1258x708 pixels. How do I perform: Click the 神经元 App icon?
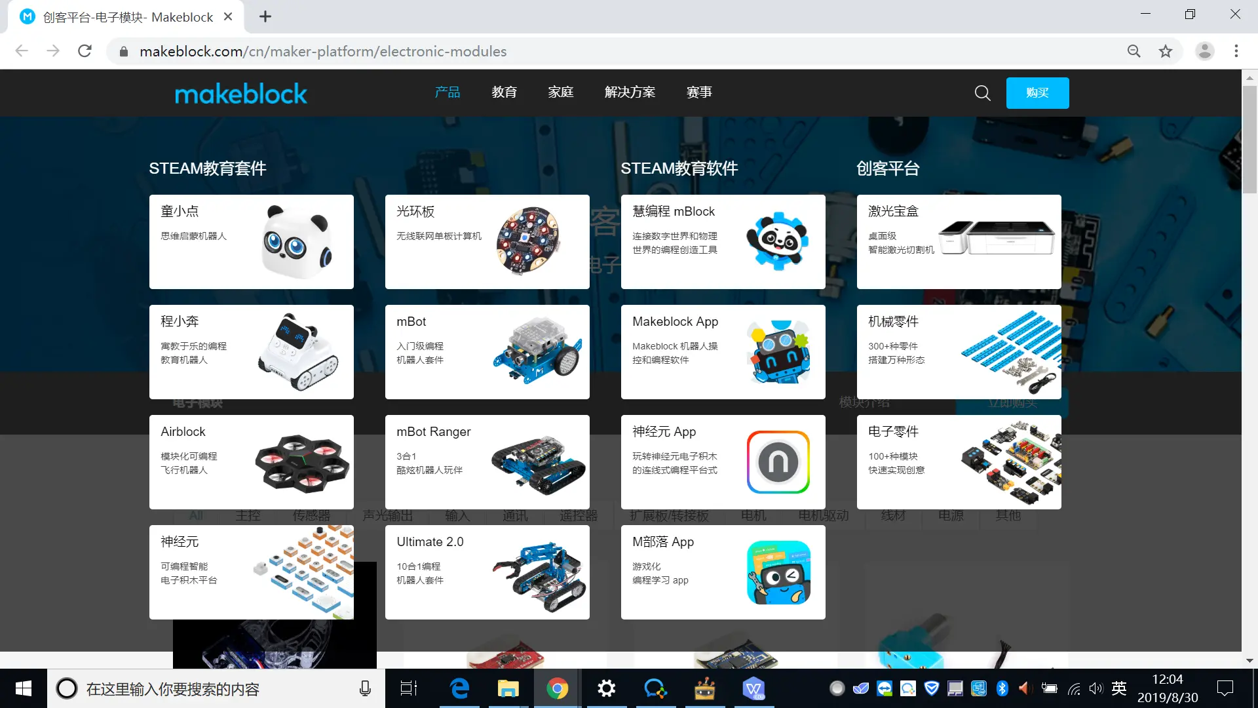[778, 462]
